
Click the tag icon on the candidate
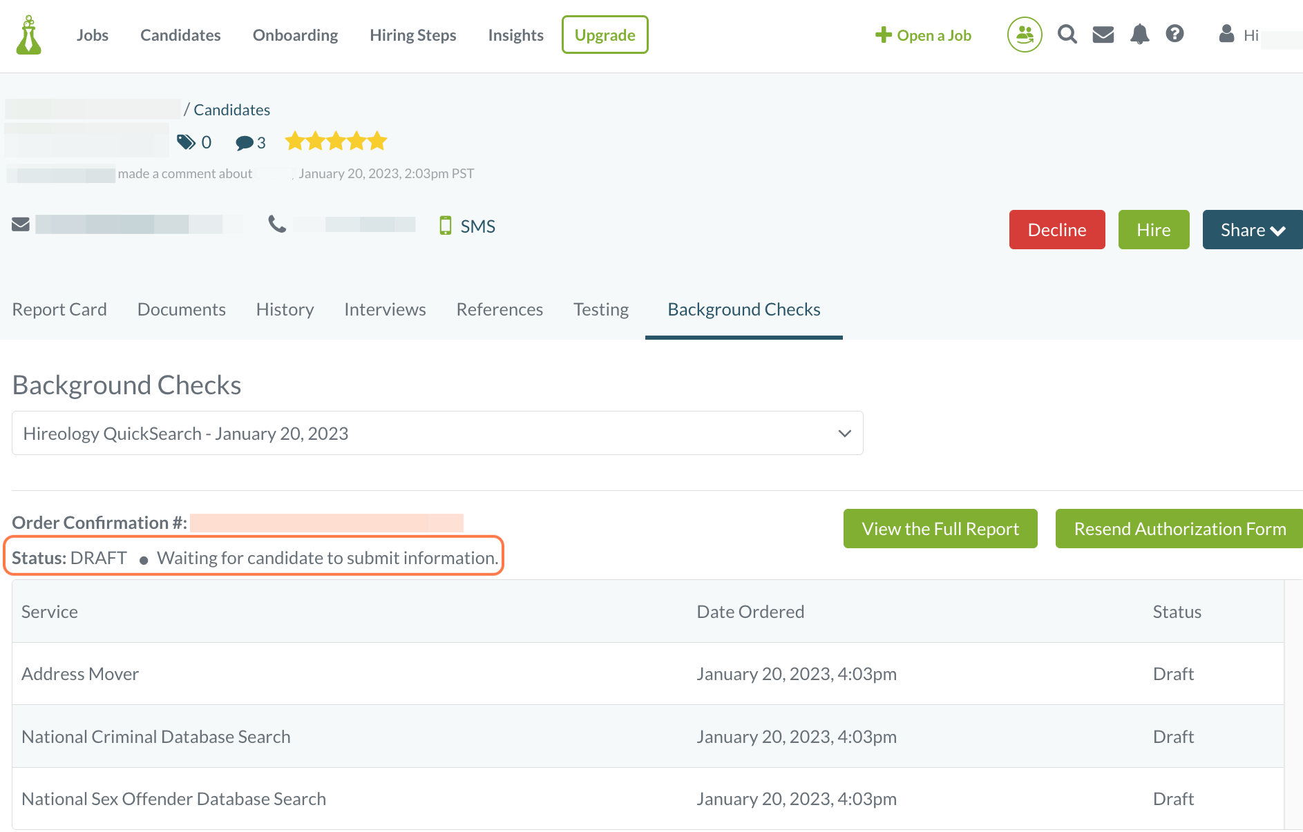[x=184, y=142]
